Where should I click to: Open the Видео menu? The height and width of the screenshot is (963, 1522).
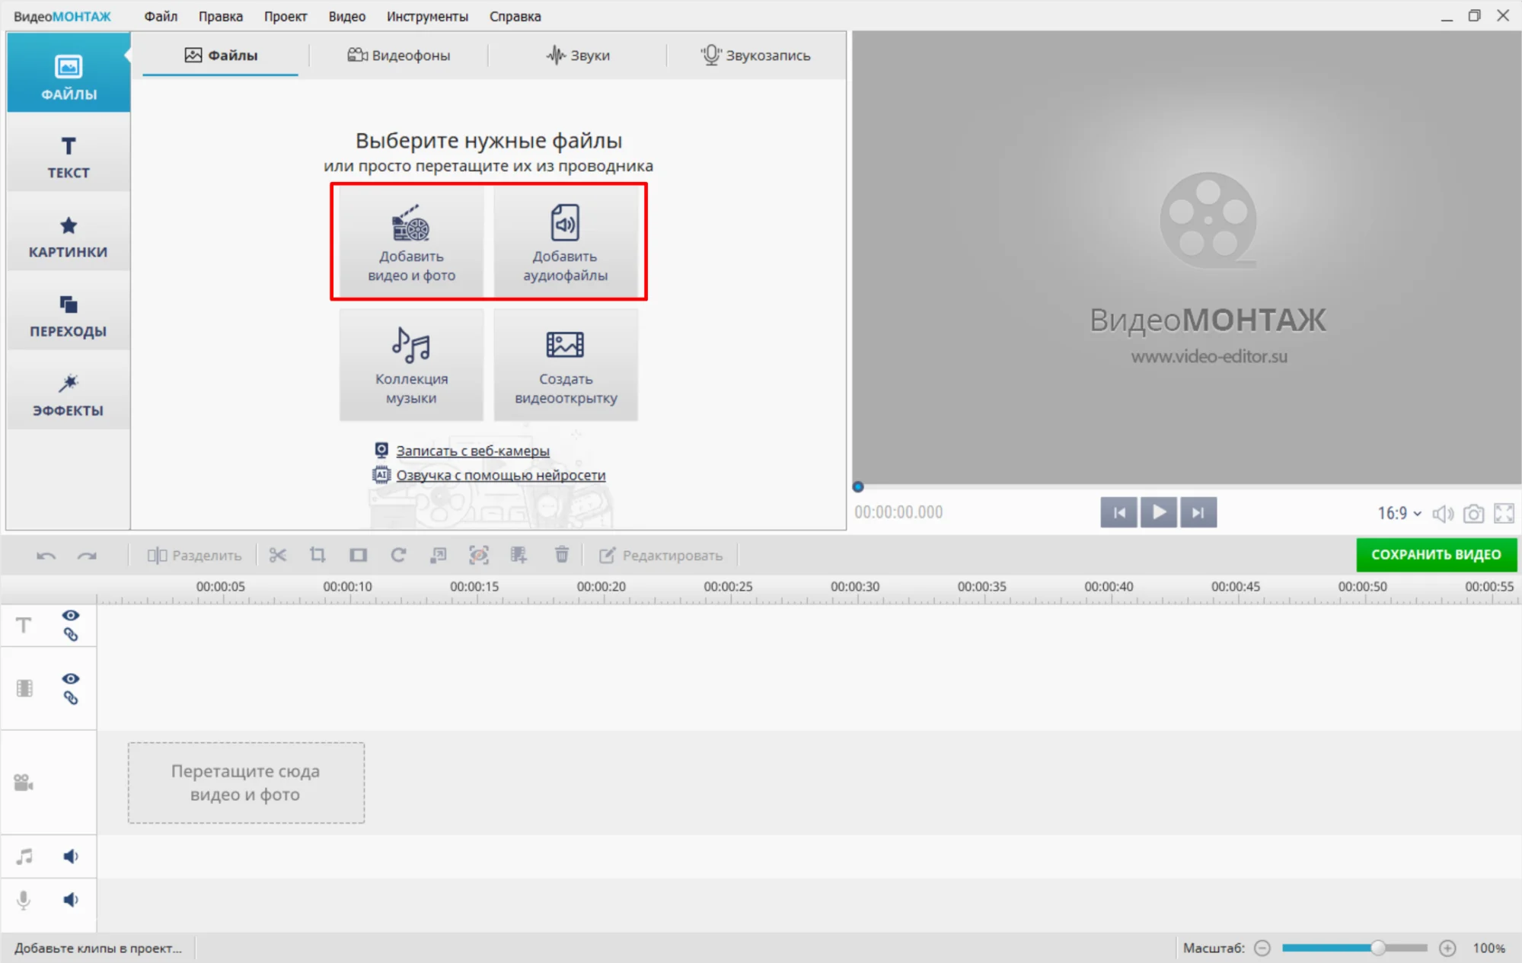tap(346, 16)
